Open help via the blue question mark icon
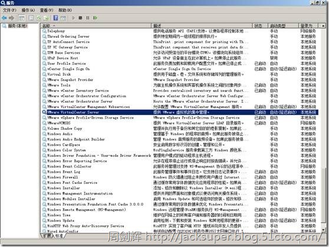The width and height of the screenshot is (329, 247). (55, 18)
